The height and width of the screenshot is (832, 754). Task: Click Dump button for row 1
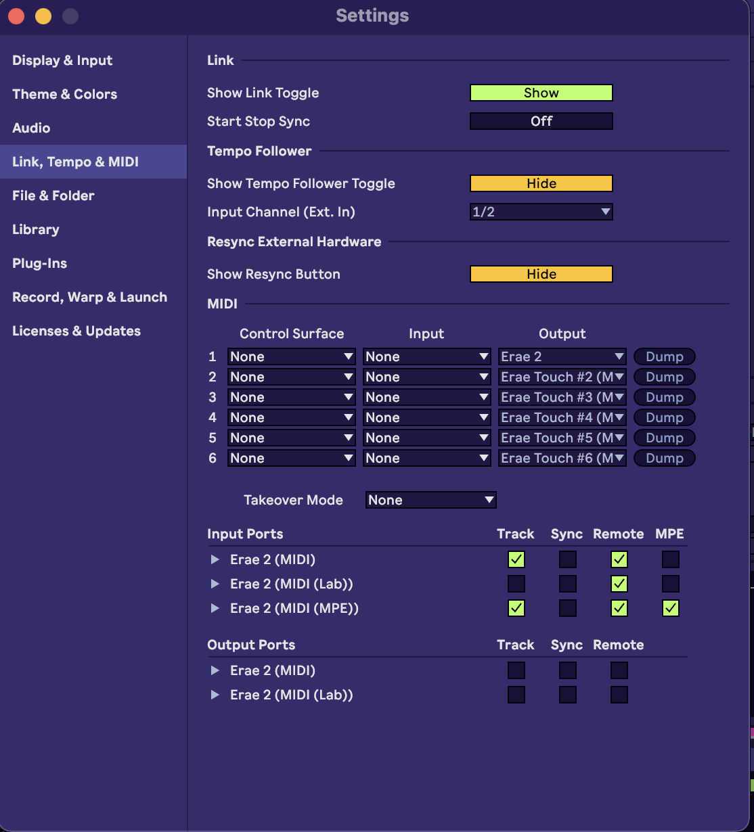(x=665, y=356)
